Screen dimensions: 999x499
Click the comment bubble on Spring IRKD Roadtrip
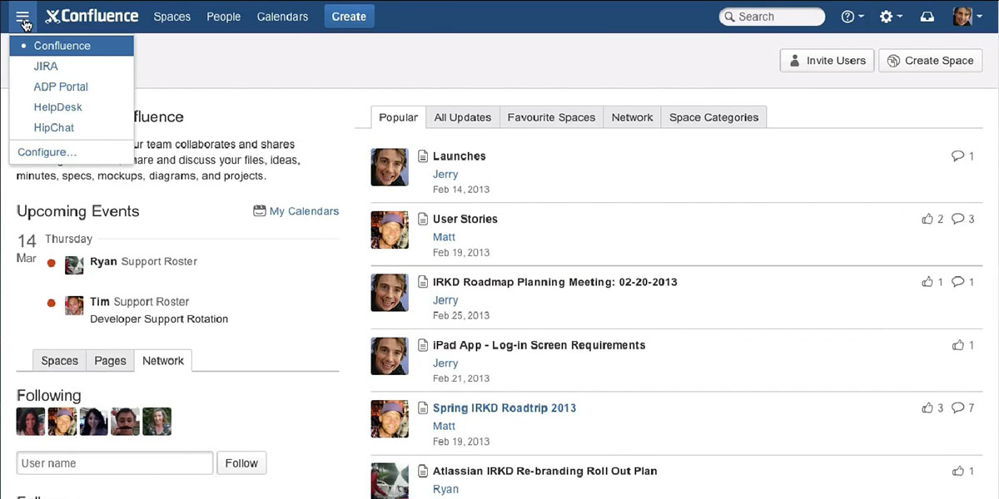957,408
